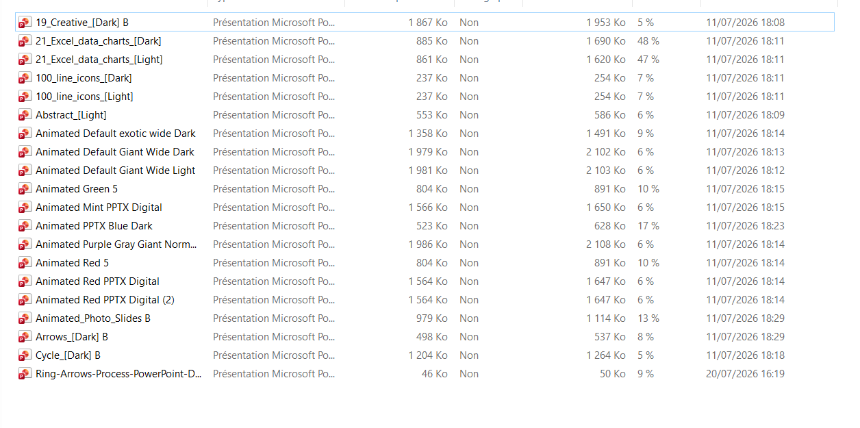Image resolution: width=860 pixels, height=428 pixels.
Task: Click the PowerPoint icon beside 19_Creative_[Dark] B
Action: click(x=25, y=23)
